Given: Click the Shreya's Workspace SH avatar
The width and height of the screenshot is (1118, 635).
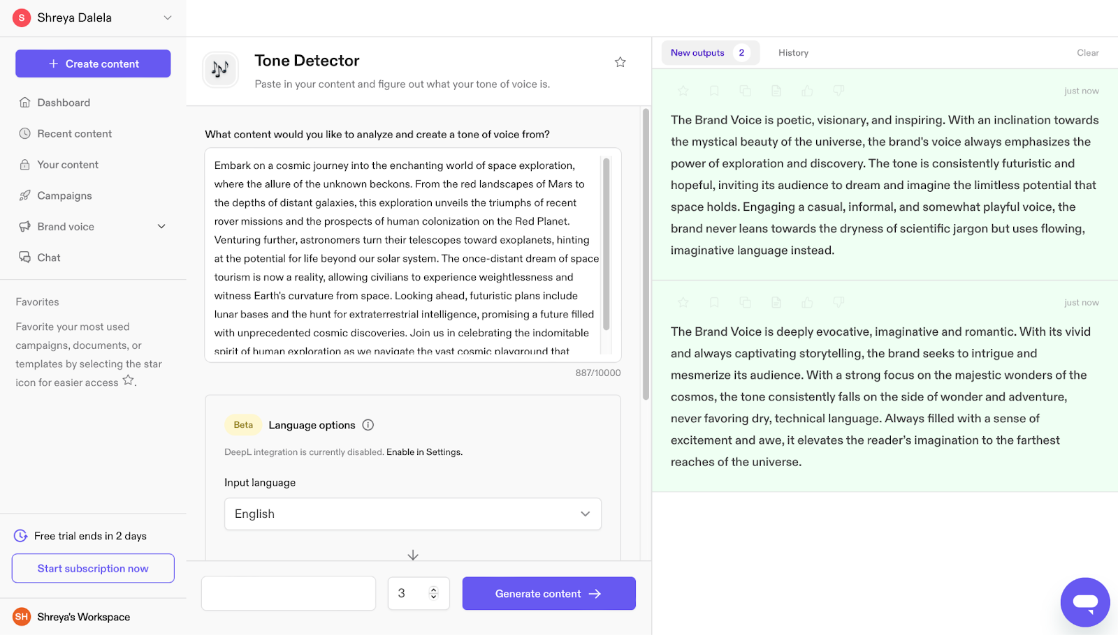Looking at the screenshot, I should 22,617.
